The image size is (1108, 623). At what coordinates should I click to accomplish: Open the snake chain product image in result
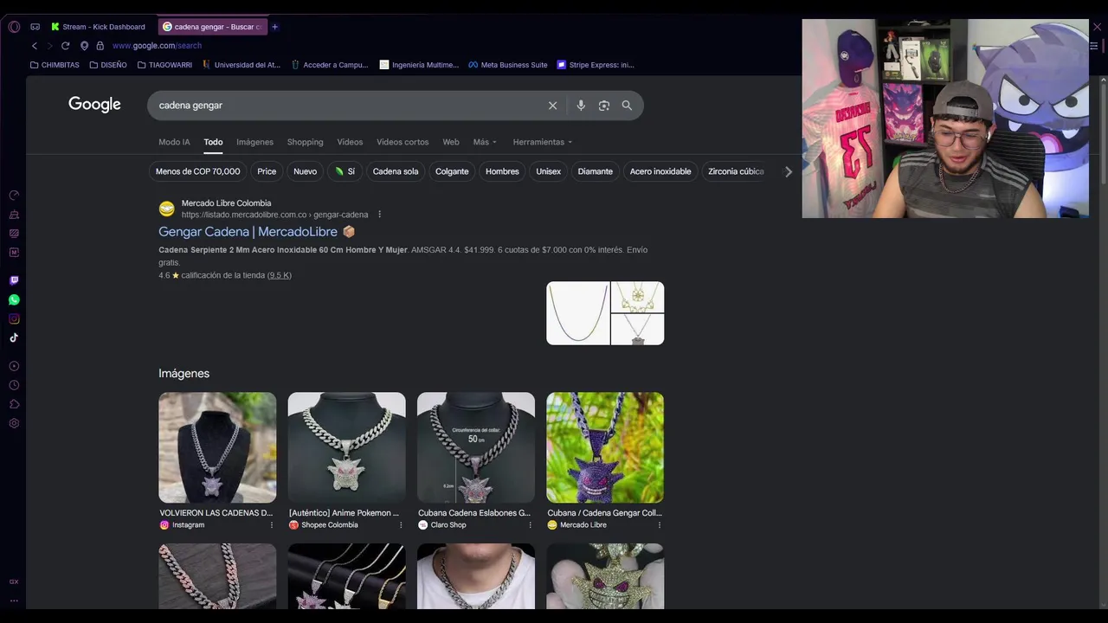click(x=578, y=313)
